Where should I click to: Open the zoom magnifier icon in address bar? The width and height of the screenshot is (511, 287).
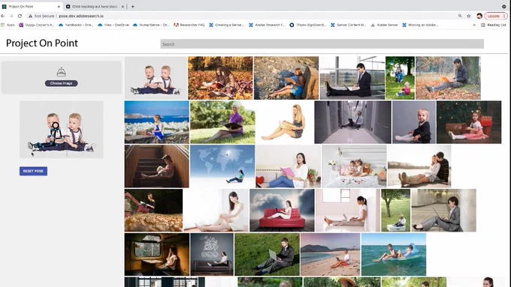coord(460,16)
